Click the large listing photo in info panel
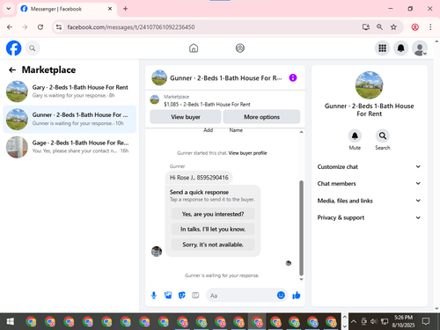440x330 pixels. [x=369, y=85]
